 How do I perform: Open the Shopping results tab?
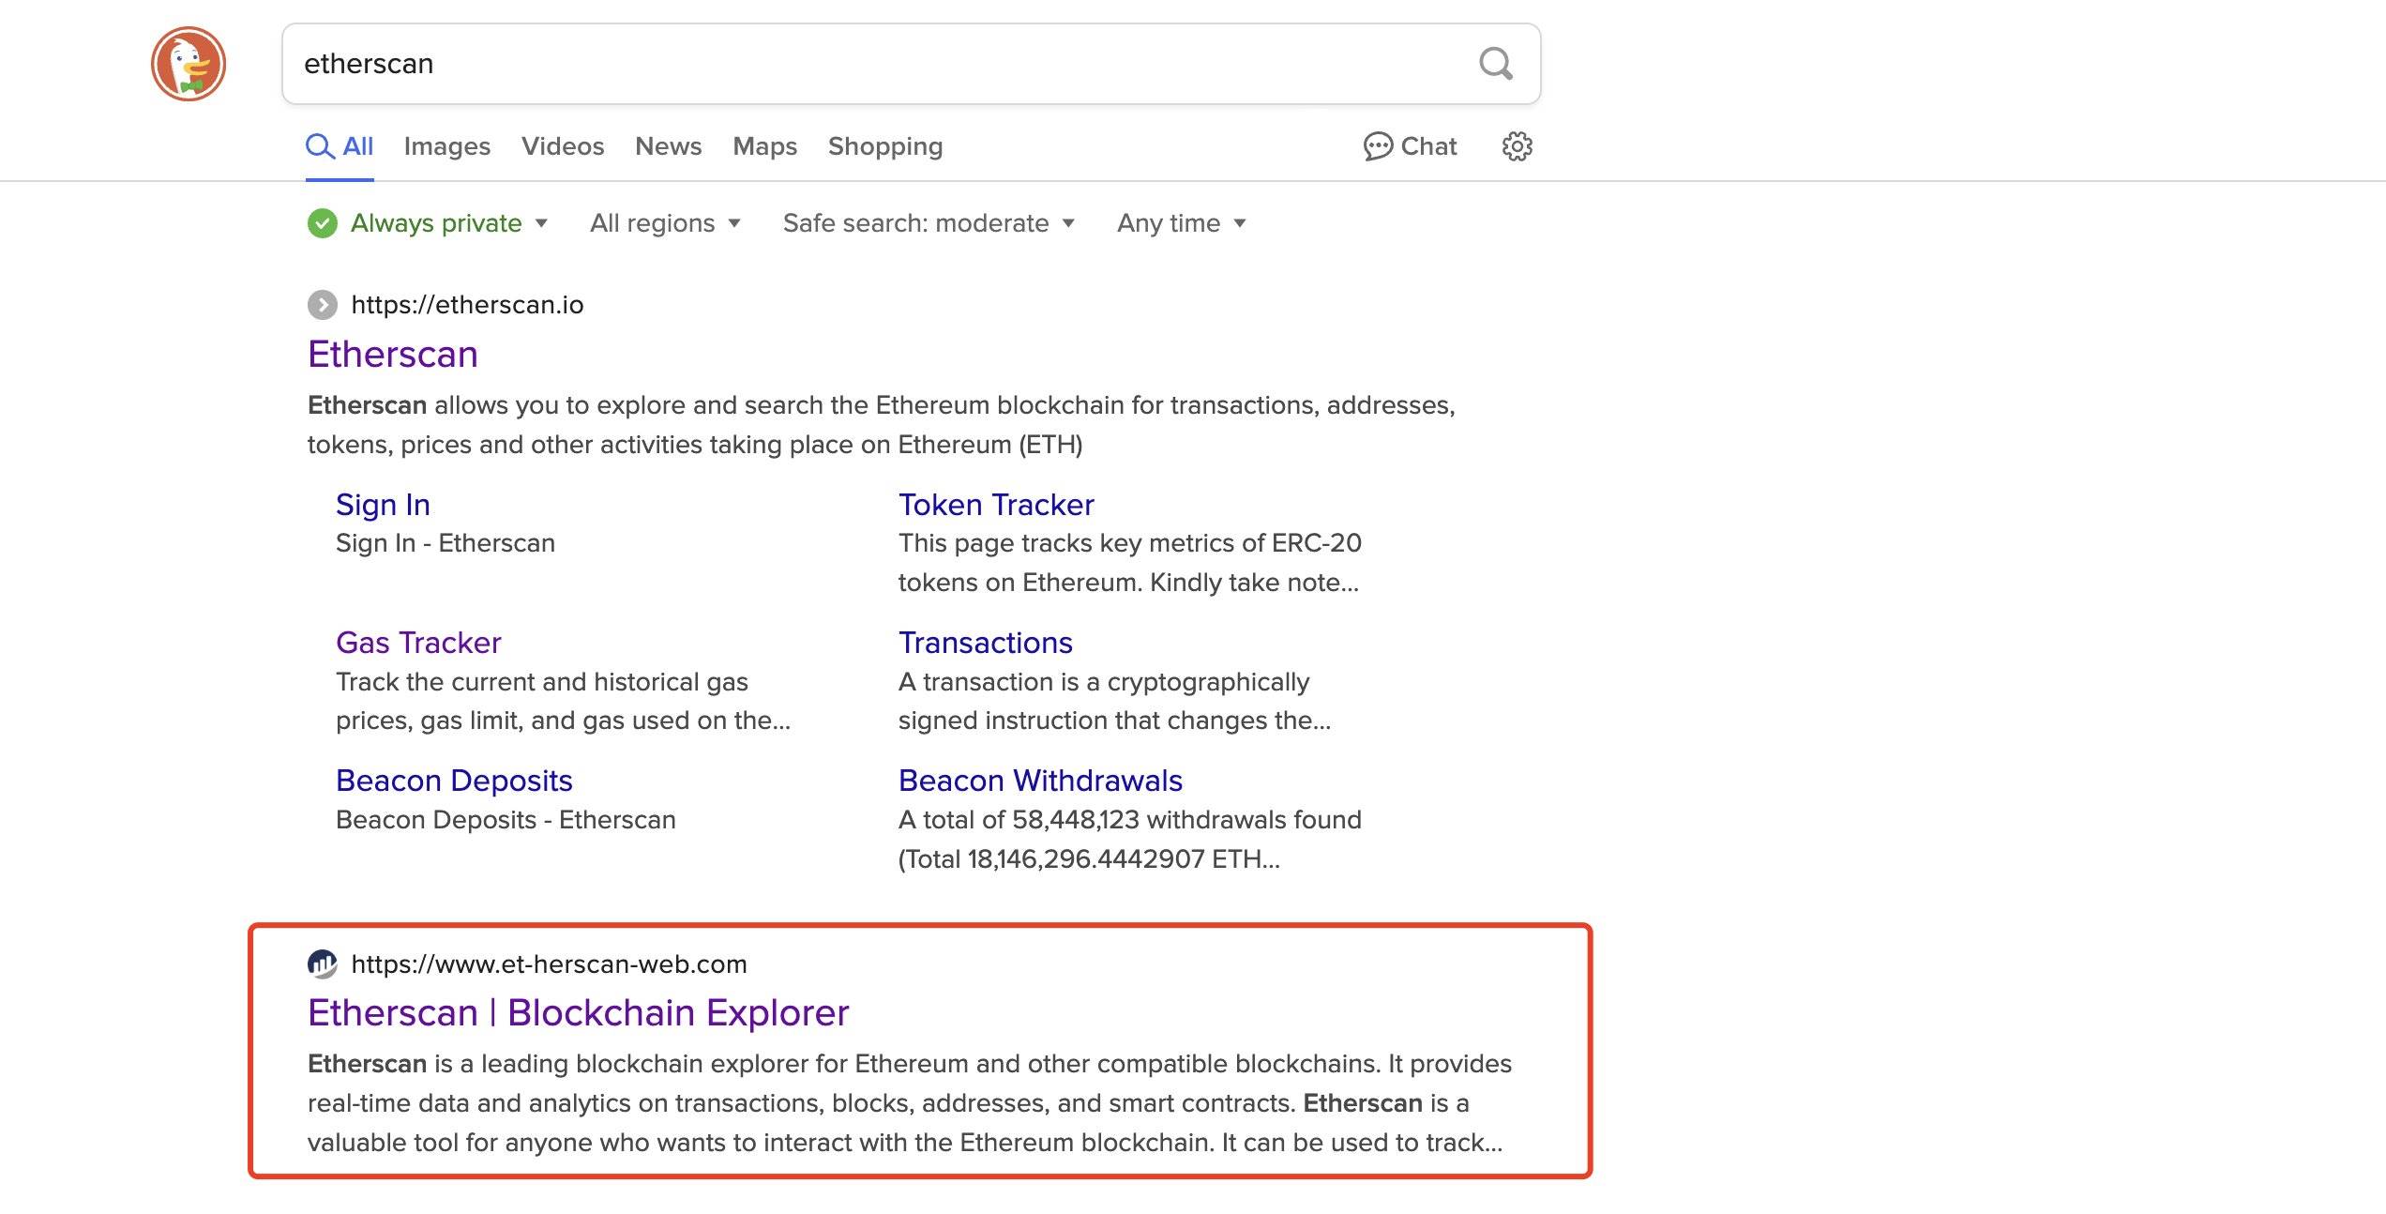click(x=884, y=146)
